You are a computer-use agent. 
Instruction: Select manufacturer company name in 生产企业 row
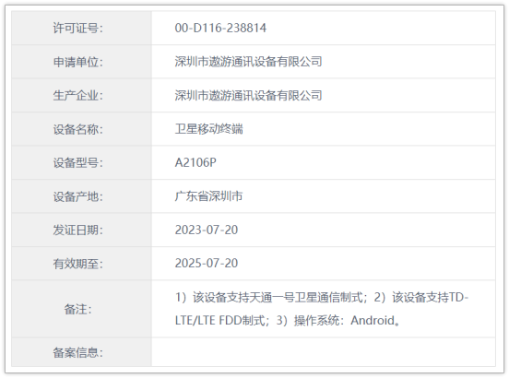click(248, 95)
